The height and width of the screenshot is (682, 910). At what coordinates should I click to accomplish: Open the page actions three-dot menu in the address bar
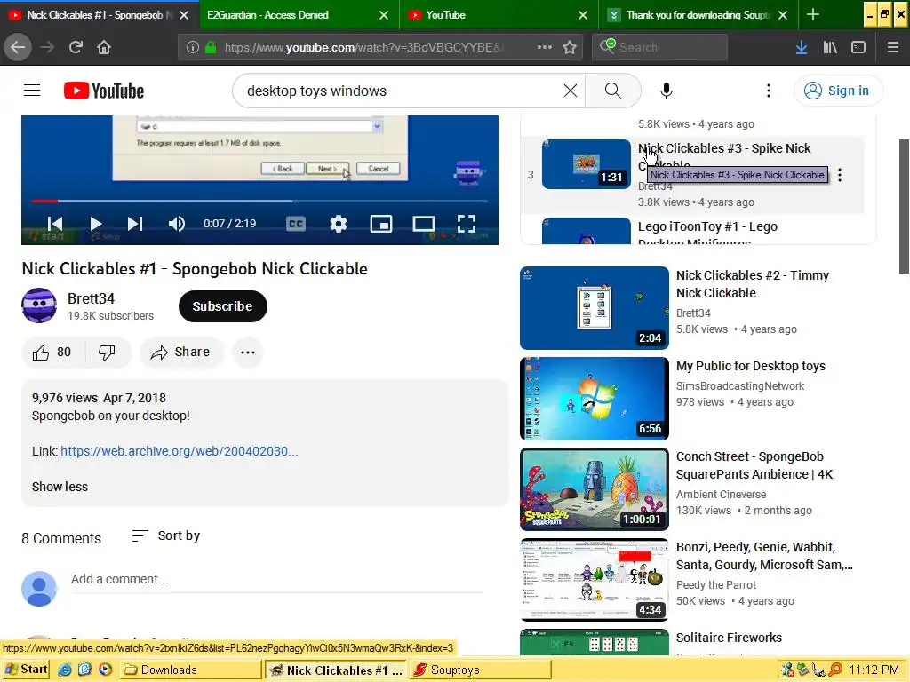(x=545, y=47)
